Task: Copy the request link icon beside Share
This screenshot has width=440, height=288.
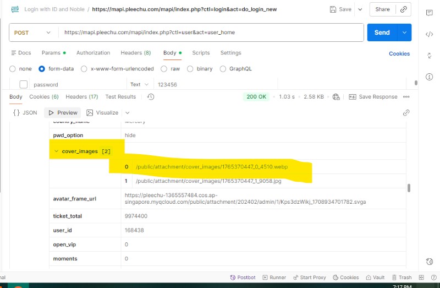Action: tap(404, 9)
